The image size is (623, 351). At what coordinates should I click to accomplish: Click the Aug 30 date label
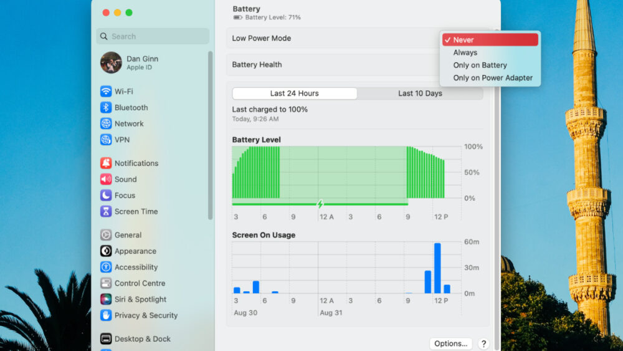click(x=245, y=313)
